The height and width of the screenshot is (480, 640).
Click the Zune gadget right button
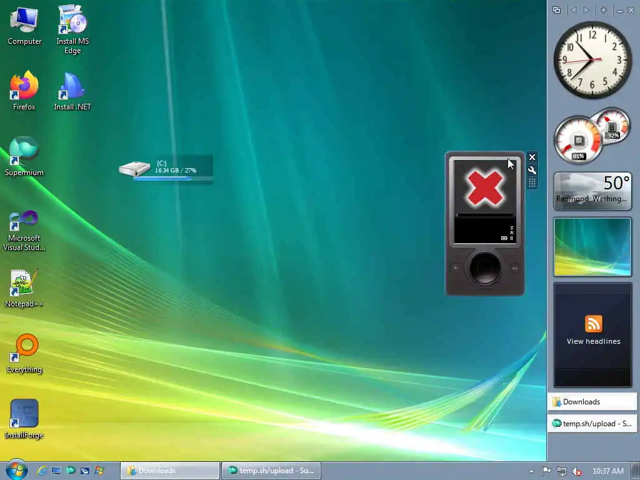[515, 268]
